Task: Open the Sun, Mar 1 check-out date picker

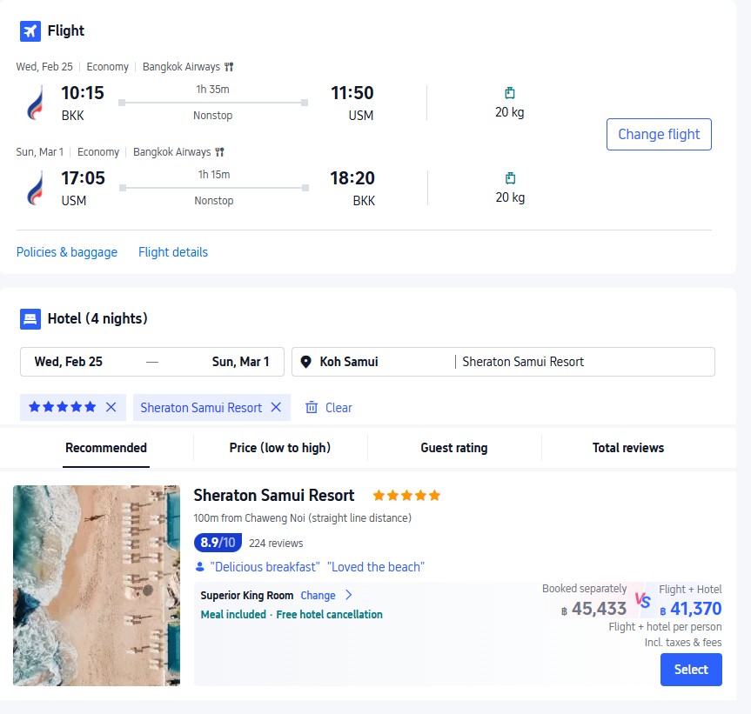Action: click(240, 362)
